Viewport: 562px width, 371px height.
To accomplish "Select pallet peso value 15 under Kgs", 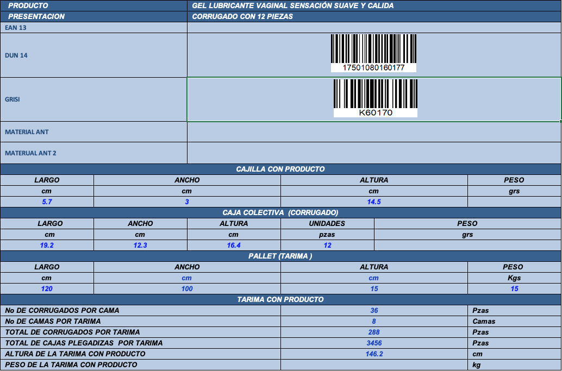I will pos(514,288).
